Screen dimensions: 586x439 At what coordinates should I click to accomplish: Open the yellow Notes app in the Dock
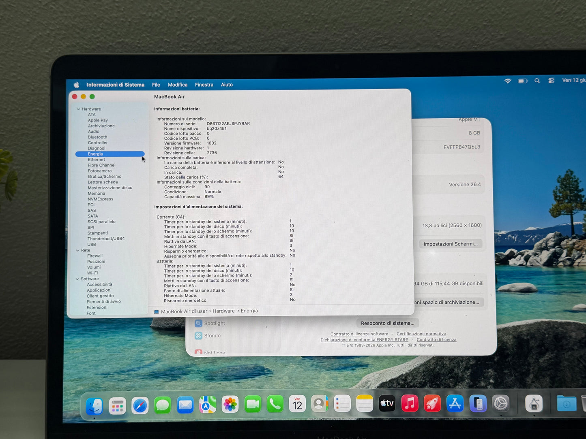point(365,403)
